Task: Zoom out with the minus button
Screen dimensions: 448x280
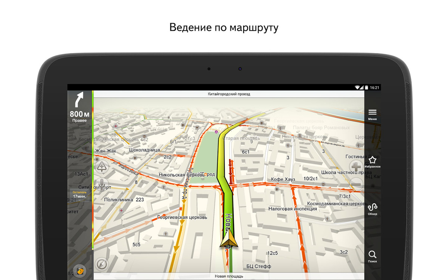Action: pyautogui.click(x=356, y=184)
